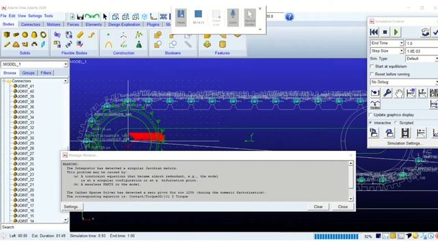Click the filmstrip save animation icon
This screenshot has width=438, height=246.
tap(405, 133)
